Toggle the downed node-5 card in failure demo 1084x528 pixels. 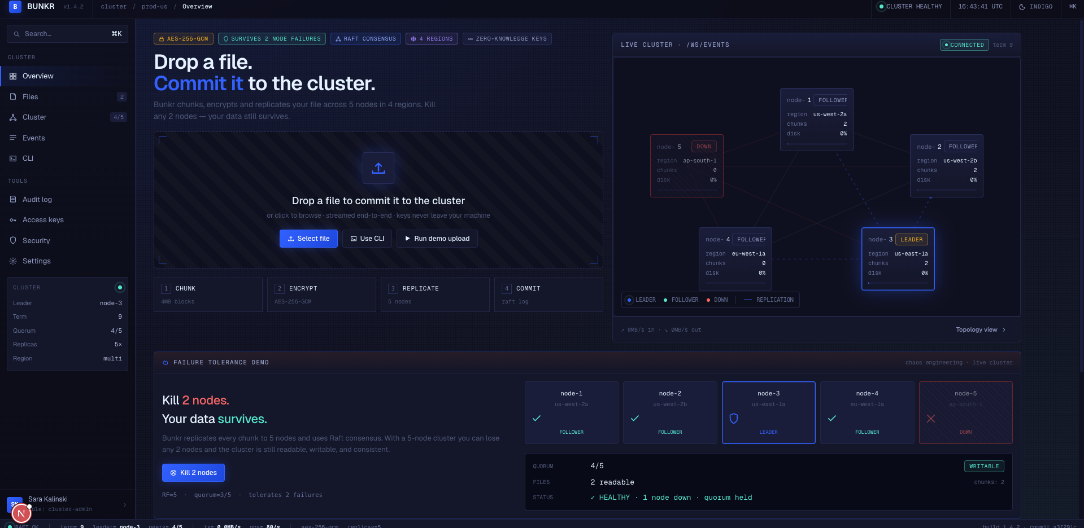[966, 413]
